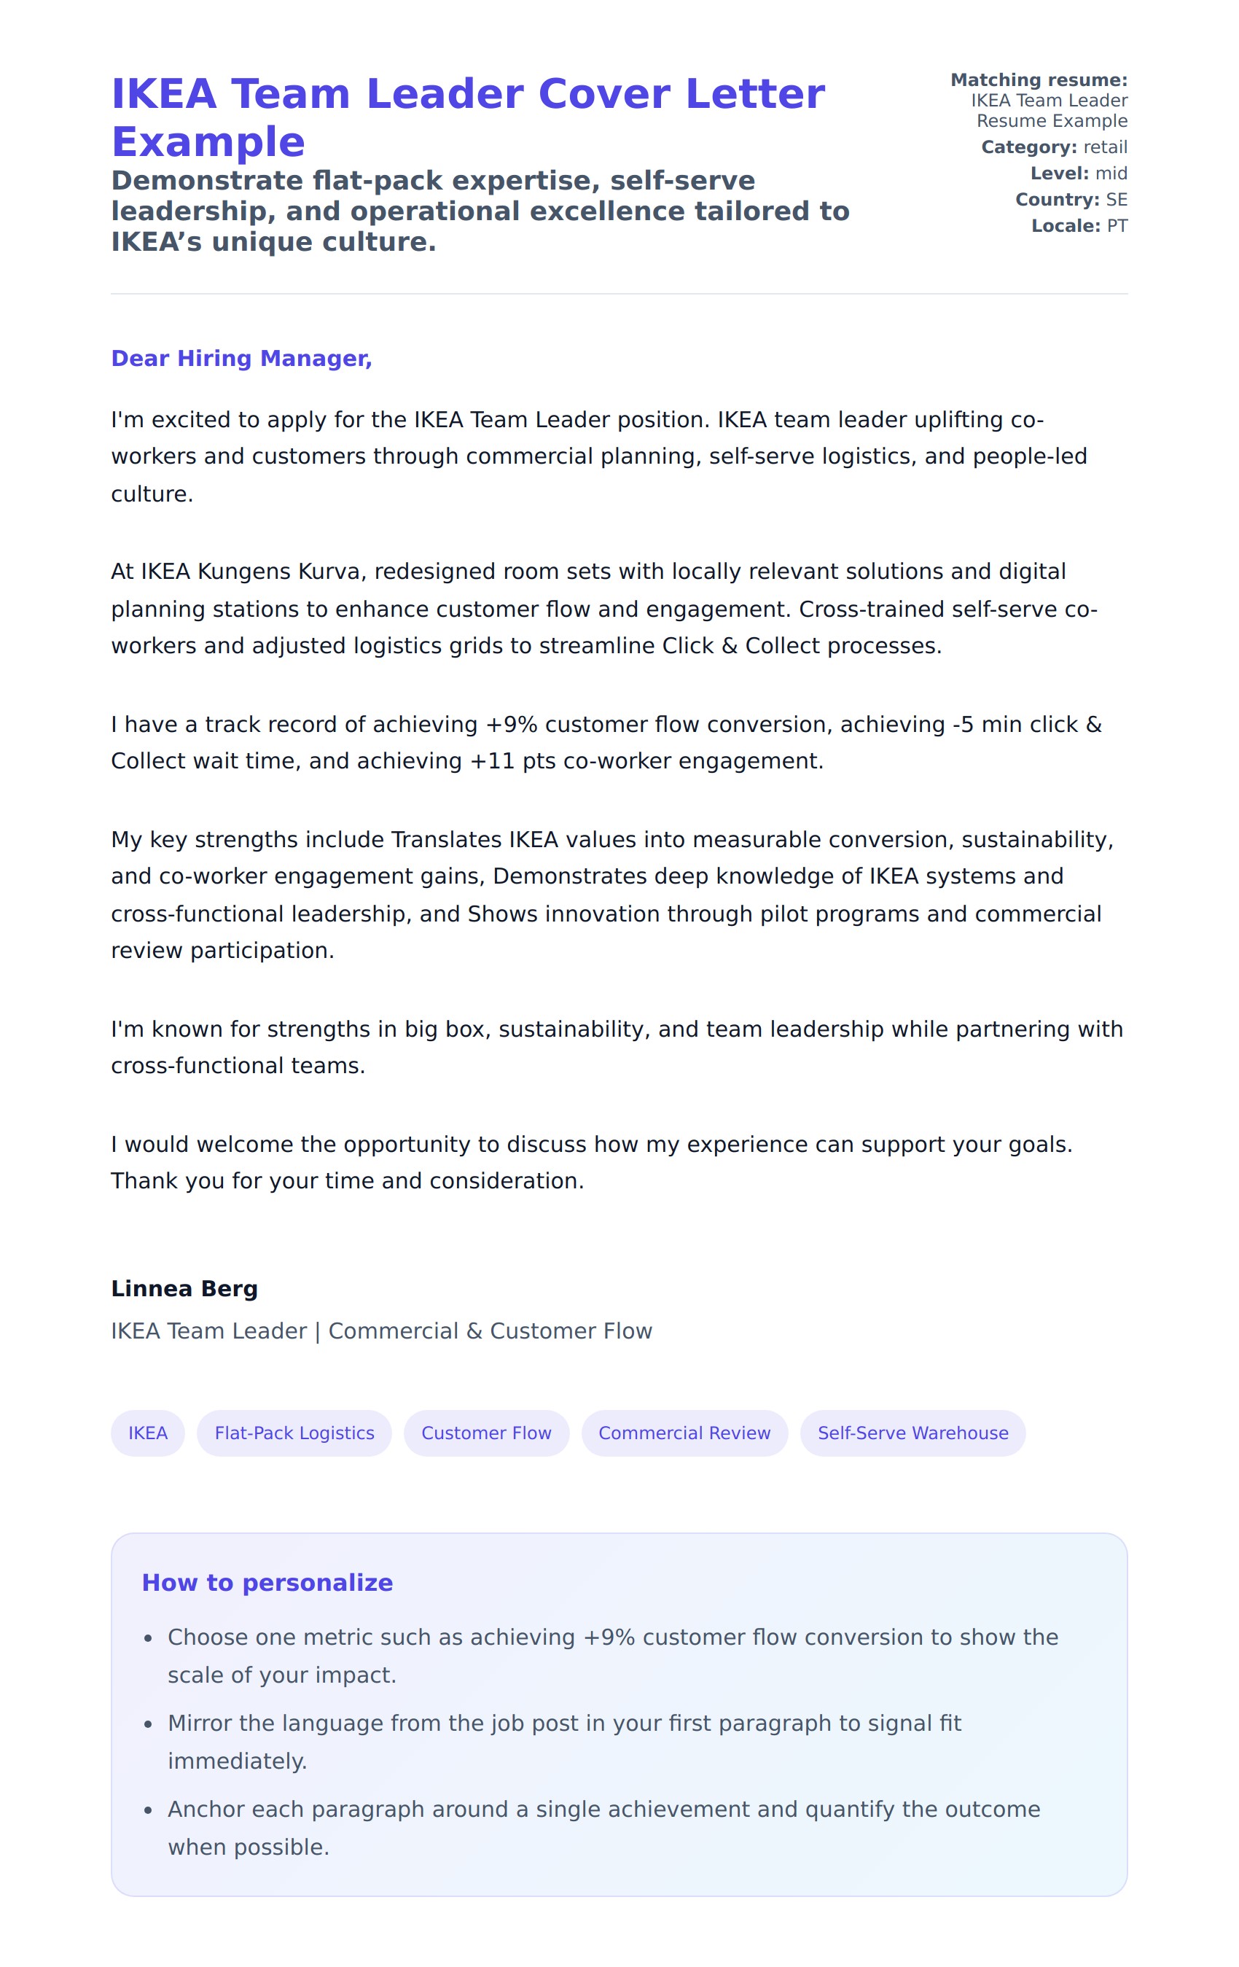Click the IKEA Team Leader Cover Letter title
This screenshot has height=1967, width=1239.
(467, 117)
